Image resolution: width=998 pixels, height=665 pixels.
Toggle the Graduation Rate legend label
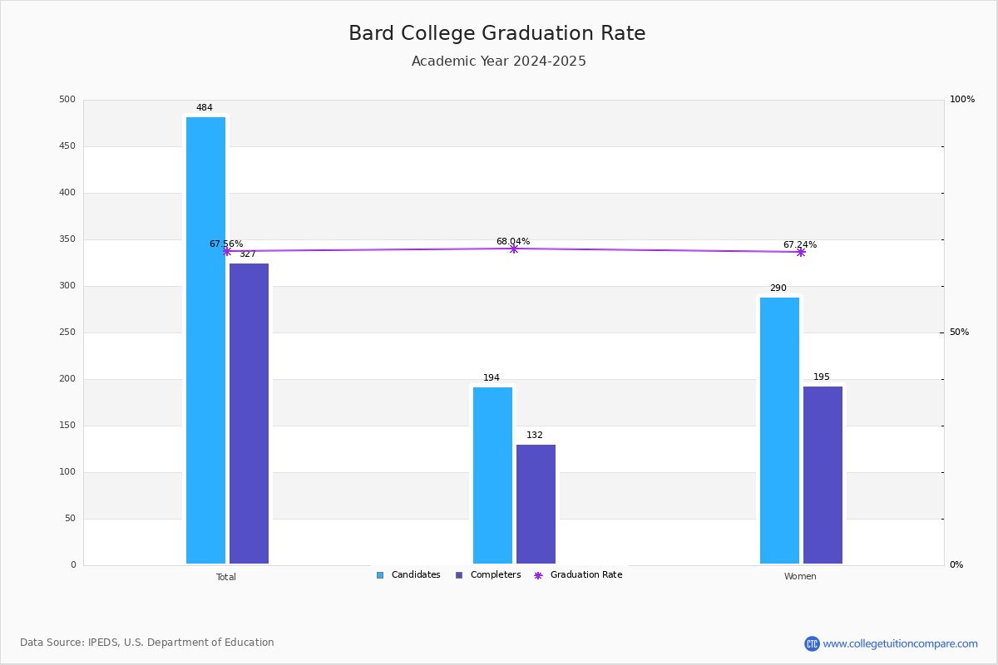586,575
